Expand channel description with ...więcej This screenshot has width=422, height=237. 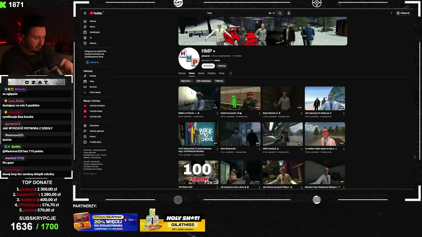click(216, 61)
